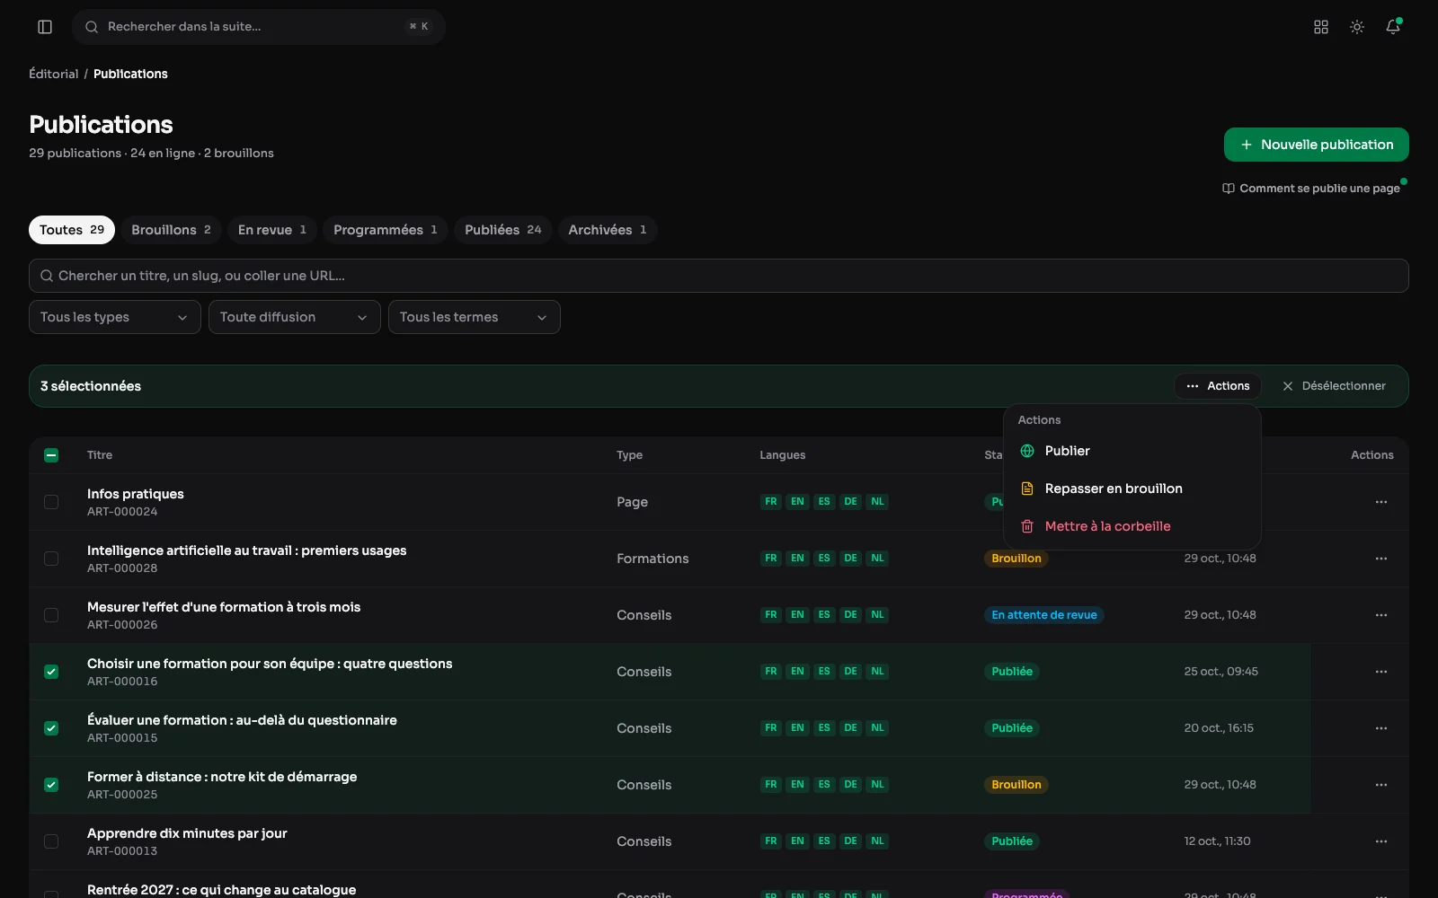Image resolution: width=1438 pixels, height=898 pixels.
Task: Switch to the Archivées tab
Action: (x=608, y=230)
